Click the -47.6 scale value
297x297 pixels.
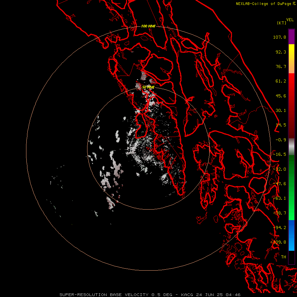[280, 184]
